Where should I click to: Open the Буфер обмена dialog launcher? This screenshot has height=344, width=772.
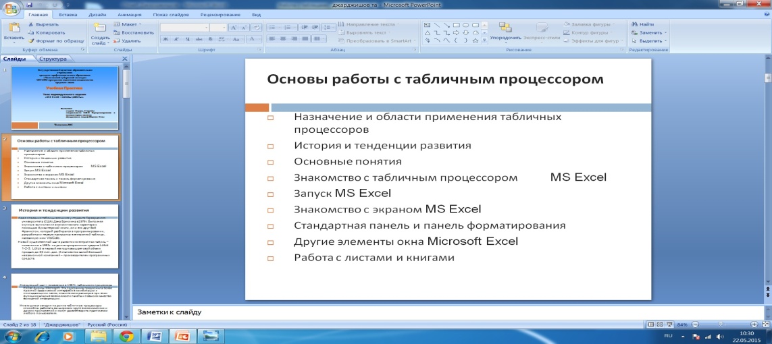pyautogui.click(x=82, y=50)
